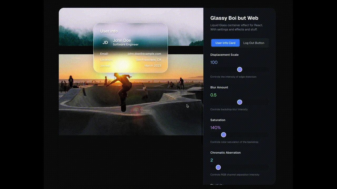Viewport: 337px width, 189px height.
Task: Click the Blur Amount value showing 0.5
Action: click(x=213, y=95)
